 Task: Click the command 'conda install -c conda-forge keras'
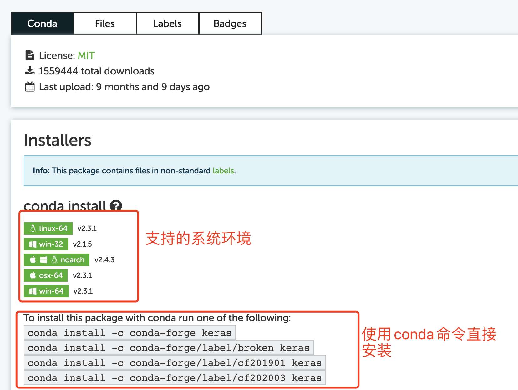[x=129, y=333]
